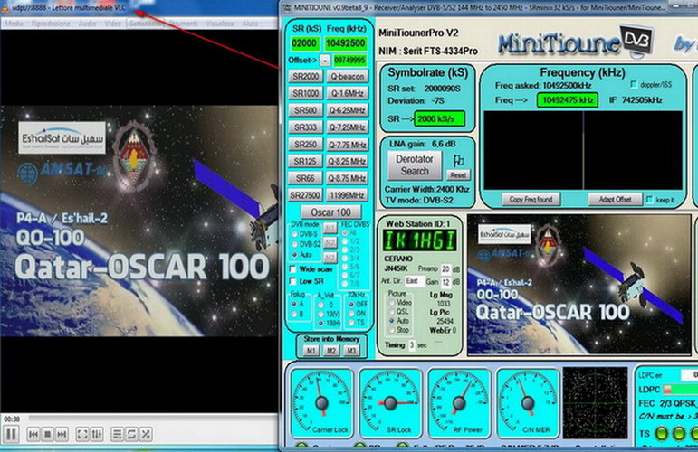This screenshot has height=452, width=698.
Task: Click the Ant. Dir. field showing East
Action: click(414, 281)
